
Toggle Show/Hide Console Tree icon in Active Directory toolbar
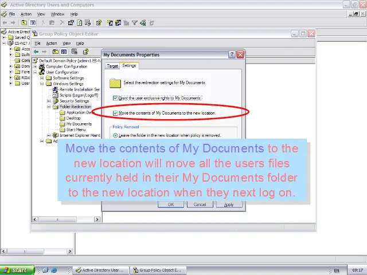[33, 23]
